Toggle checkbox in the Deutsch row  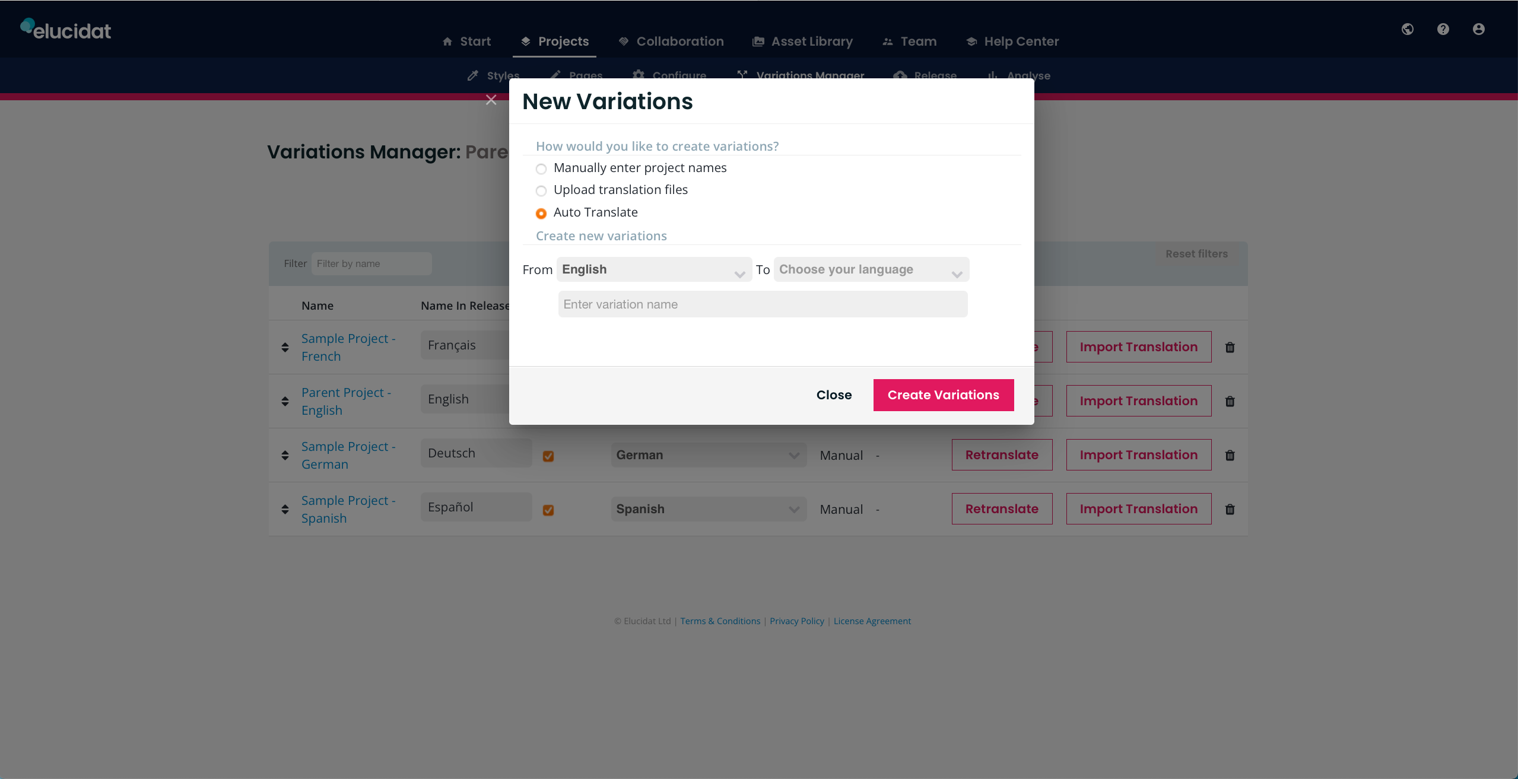point(548,456)
